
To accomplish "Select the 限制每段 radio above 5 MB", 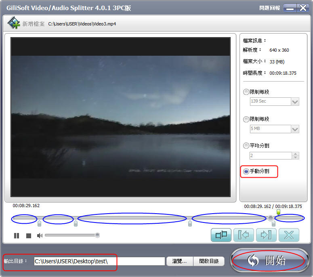I will [246, 119].
